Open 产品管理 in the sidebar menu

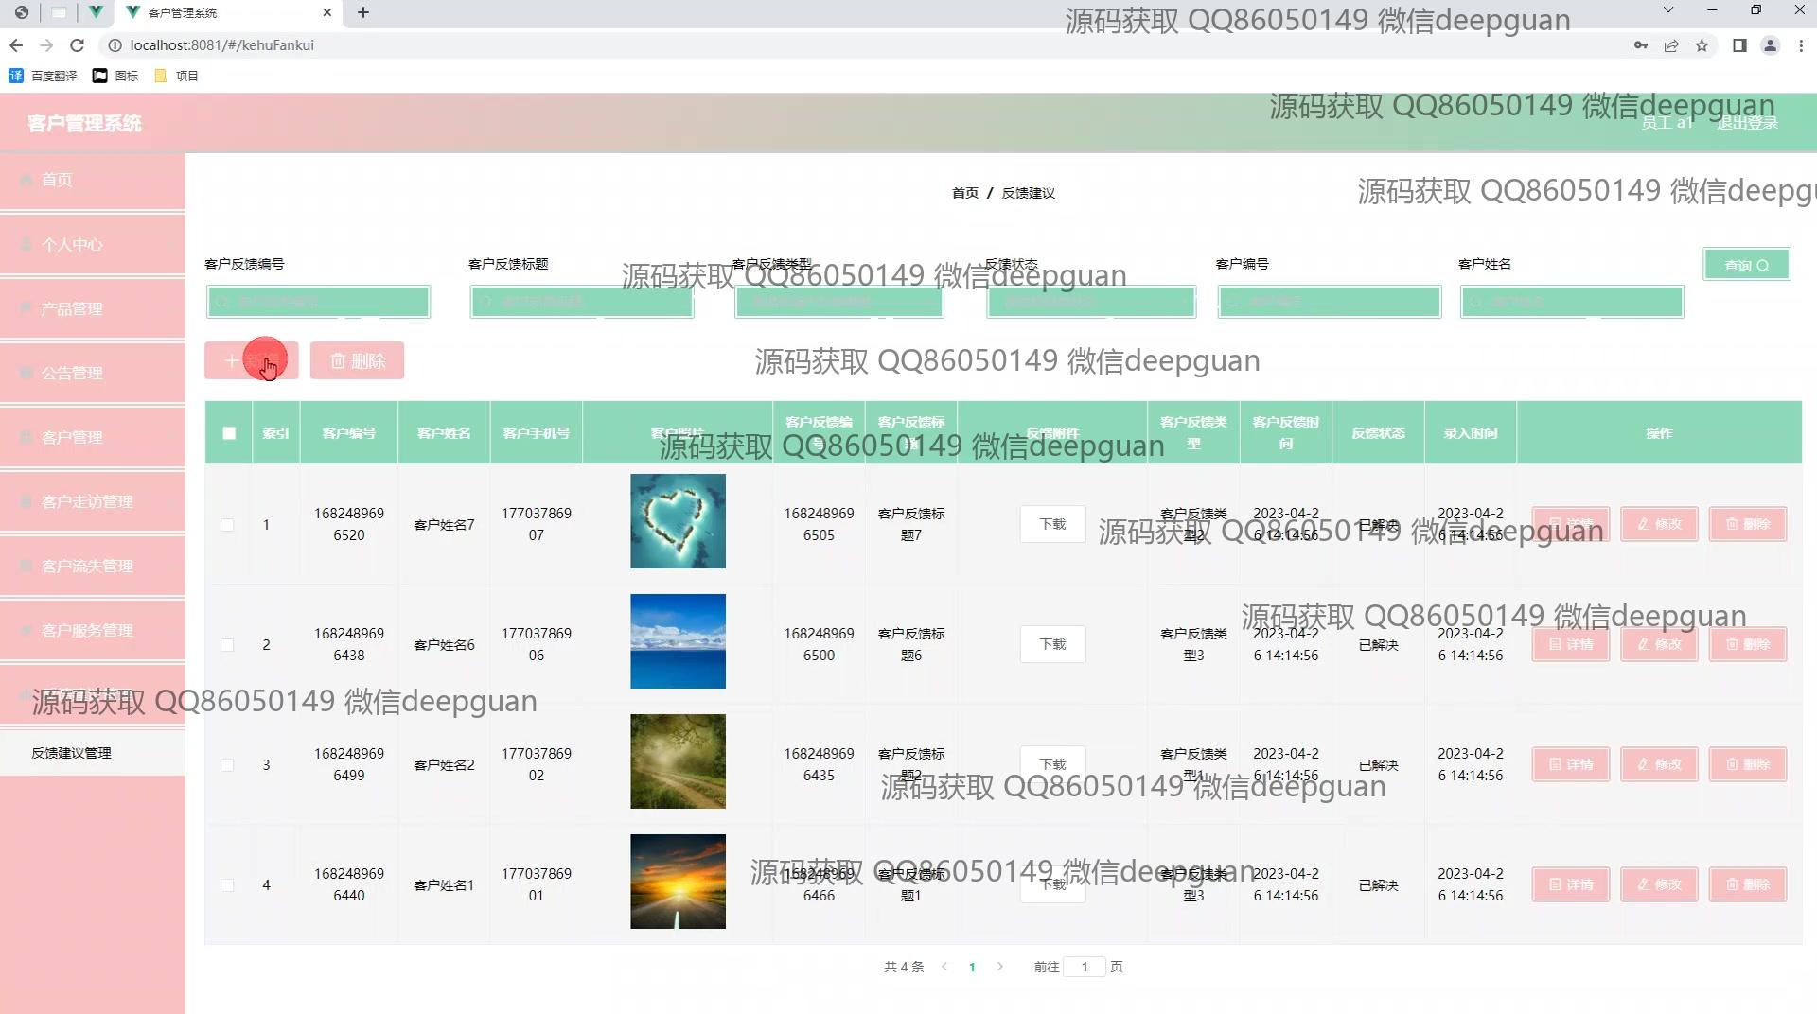[72, 309]
